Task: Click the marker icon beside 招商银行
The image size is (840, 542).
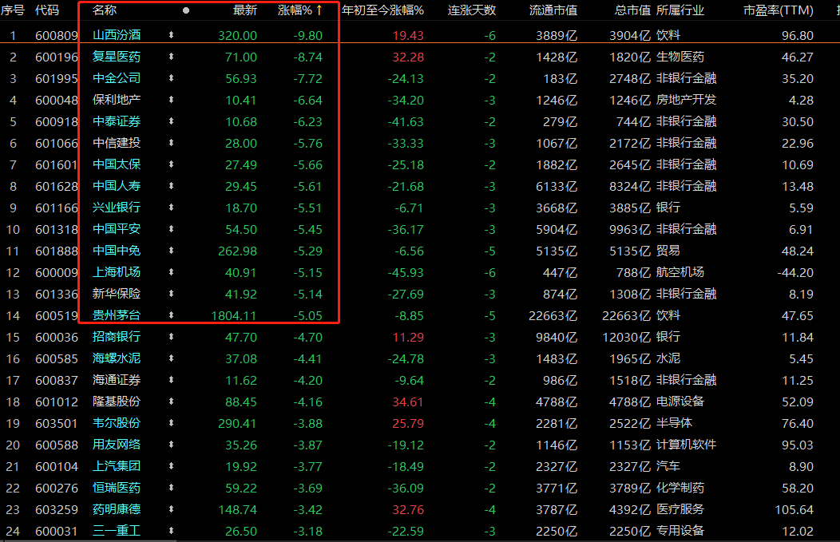Action: (x=172, y=337)
